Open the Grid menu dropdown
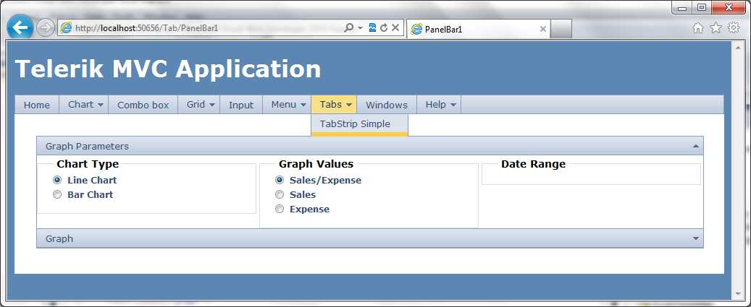The height and width of the screenshot is (307, 751). point(198,105)
